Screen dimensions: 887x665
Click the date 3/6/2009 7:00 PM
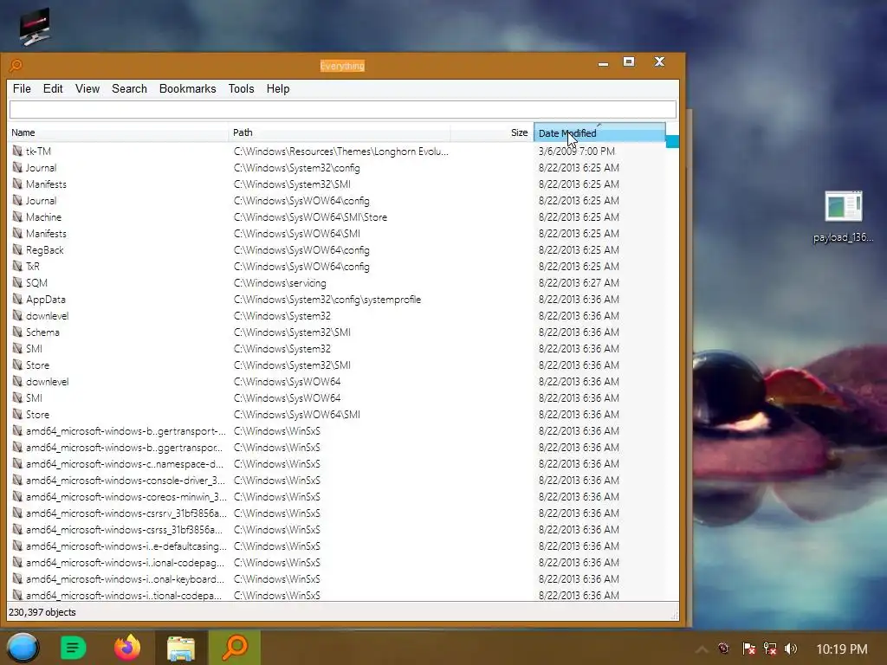click(x=576, y=151)
